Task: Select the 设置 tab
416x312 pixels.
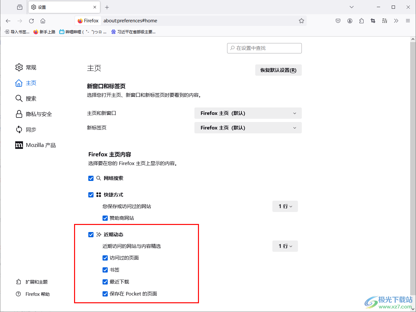Action: pyautogui.click(x=64, y=7)
